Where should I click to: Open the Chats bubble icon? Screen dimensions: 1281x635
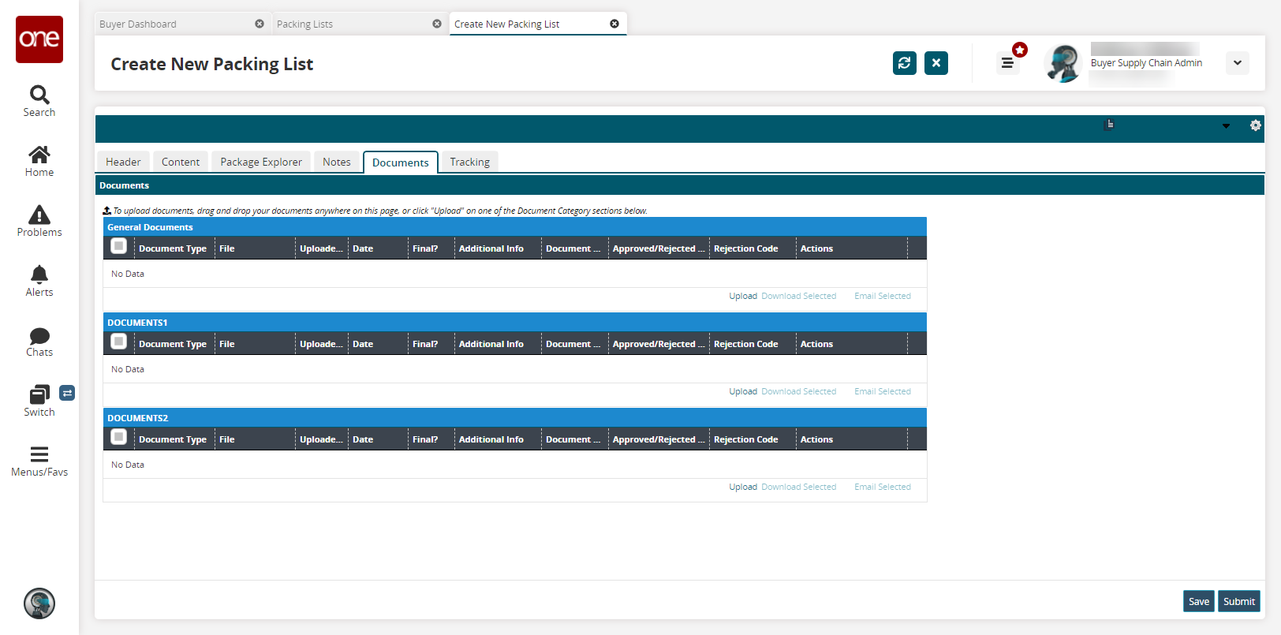(39, 335)
